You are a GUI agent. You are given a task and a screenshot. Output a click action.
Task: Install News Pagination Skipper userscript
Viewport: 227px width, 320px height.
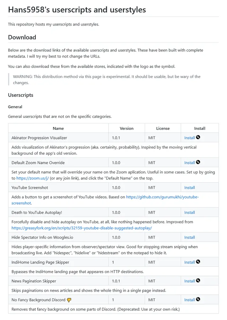(x=189, y=281)
